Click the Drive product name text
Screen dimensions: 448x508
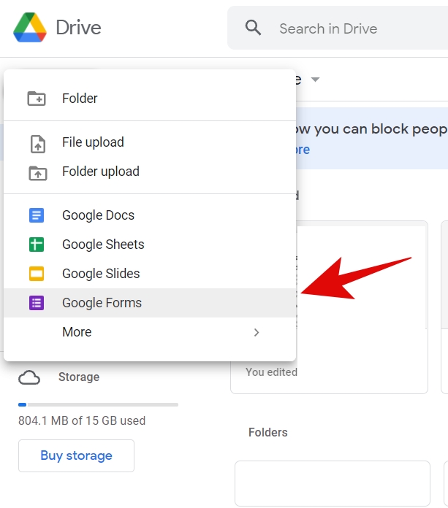click(x=78, y=28)
